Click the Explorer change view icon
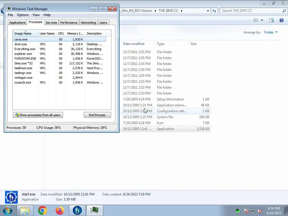This screenshot has width=288, height=216. point(256,20)
